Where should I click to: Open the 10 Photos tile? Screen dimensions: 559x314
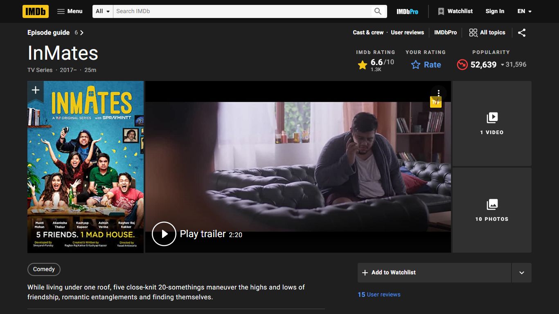pos(492,210)
